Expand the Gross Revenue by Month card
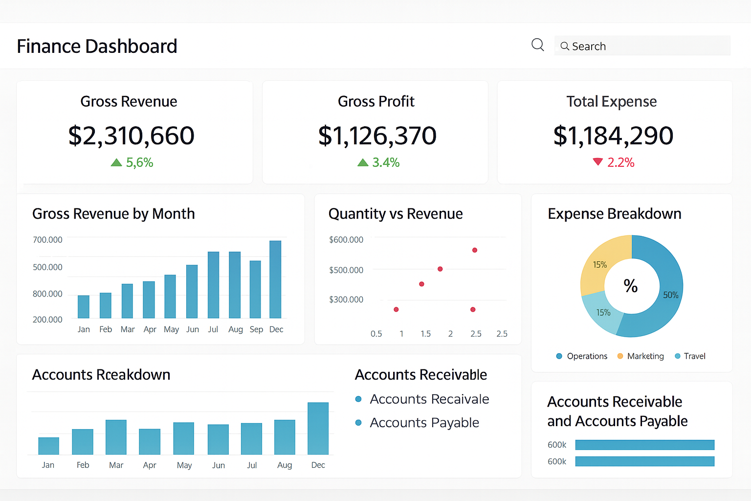Image resolution: width=751 pixels, height=501 pixels. tap(160, 269)
